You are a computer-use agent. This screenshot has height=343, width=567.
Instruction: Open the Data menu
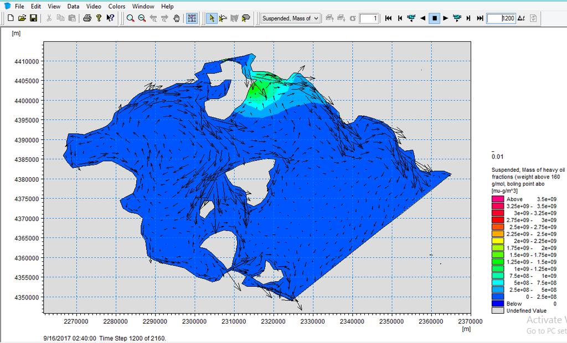pyautogui.click(x=73, y=6)
